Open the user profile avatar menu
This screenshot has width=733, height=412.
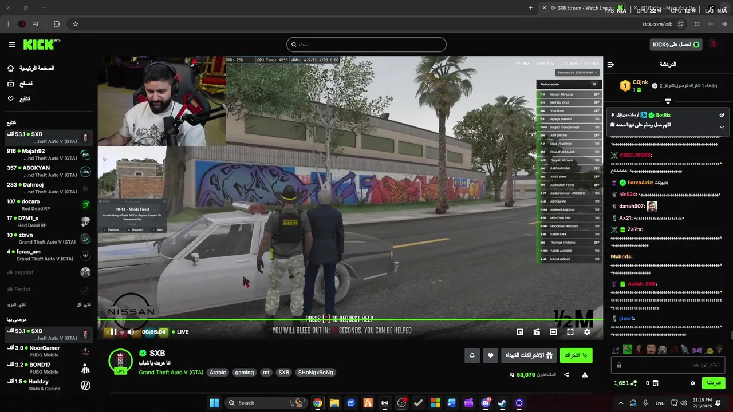coord(713,45)
